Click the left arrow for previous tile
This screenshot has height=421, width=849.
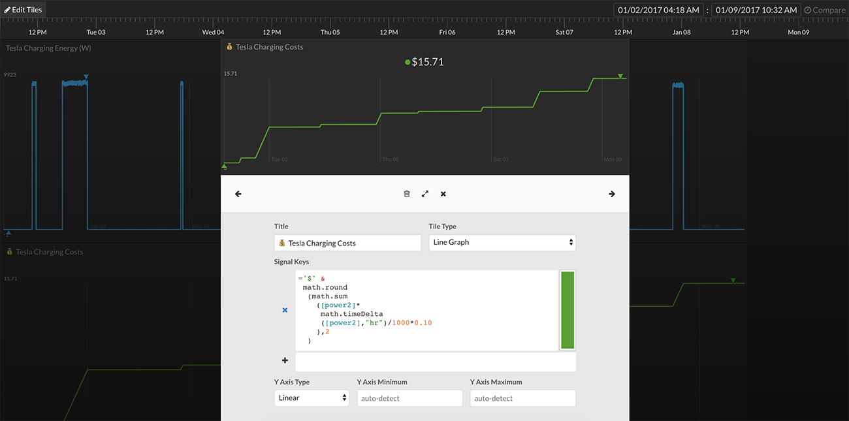pos(238,194)
